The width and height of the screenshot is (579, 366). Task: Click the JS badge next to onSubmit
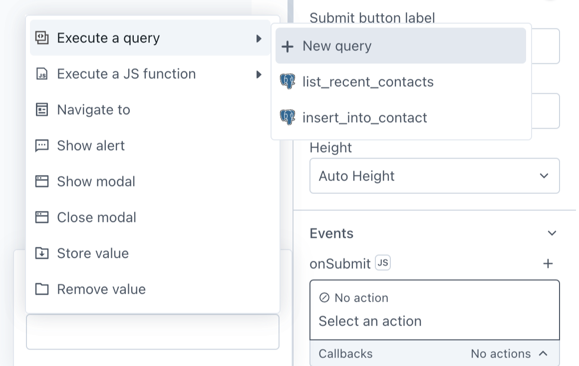click(x=384, y=263)
